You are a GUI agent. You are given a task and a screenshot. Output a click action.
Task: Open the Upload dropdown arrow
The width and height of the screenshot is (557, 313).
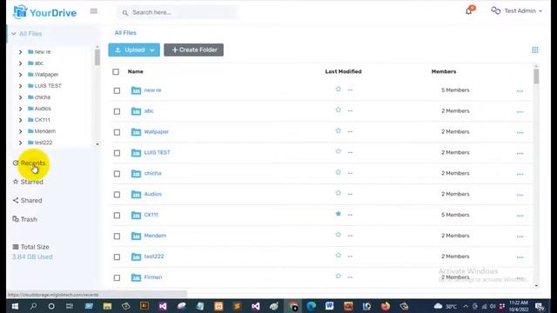(x=152, y=50)
